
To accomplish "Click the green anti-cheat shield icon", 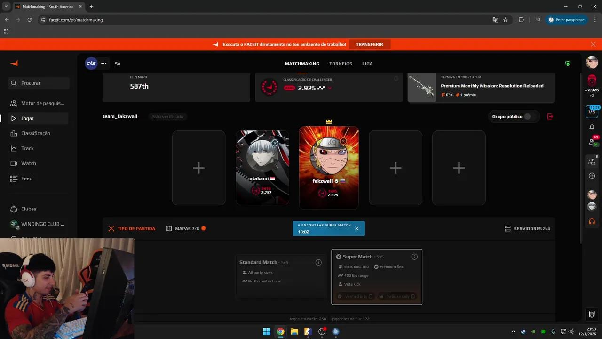I will click(x=568, y=64).
